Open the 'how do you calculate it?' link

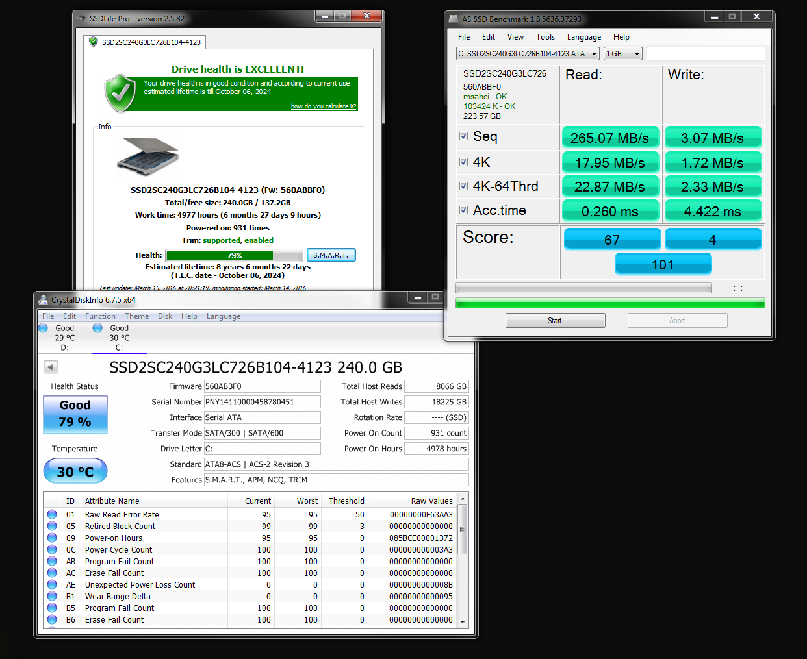[x=324, y=106]
